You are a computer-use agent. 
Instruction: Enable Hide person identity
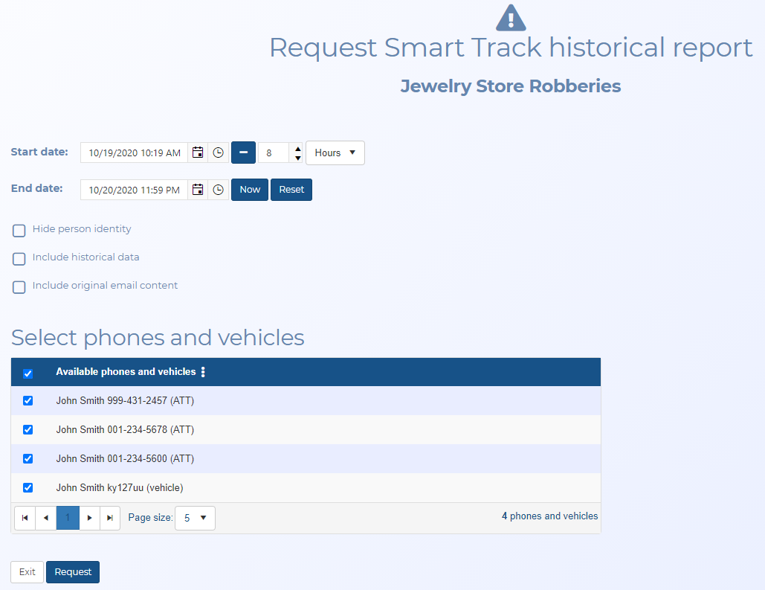(x=19, y=231)
